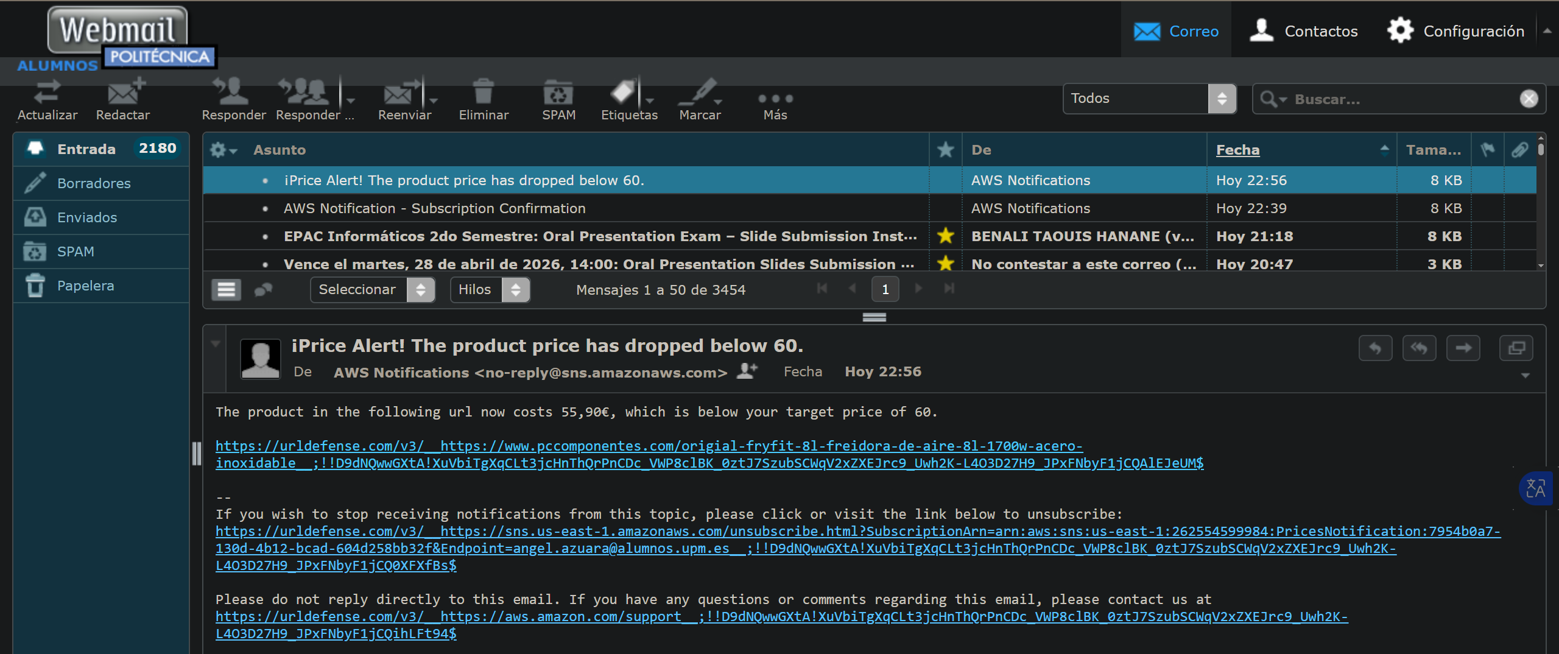Sort messages by the Fecha column
1559x654 pixels.
coord(1237,150)
